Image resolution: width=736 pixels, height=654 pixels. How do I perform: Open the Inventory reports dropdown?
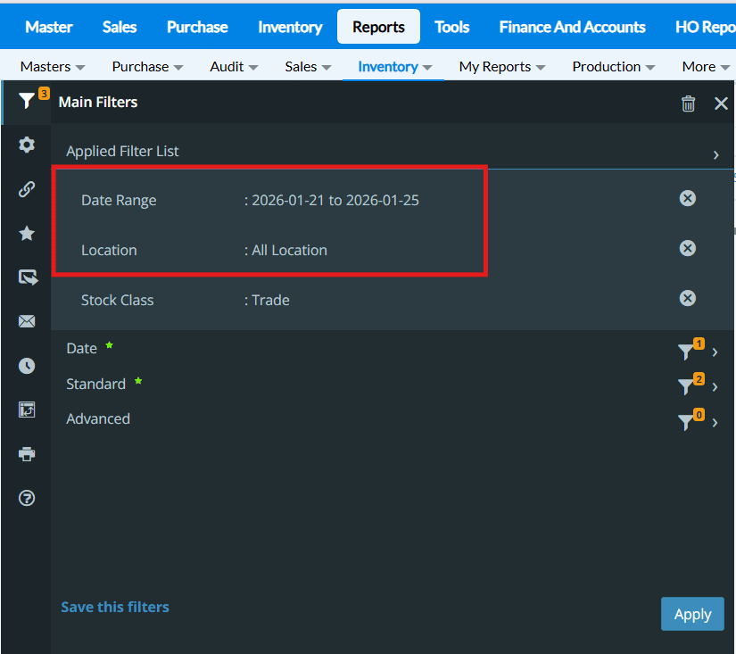[x=394, y=67]
